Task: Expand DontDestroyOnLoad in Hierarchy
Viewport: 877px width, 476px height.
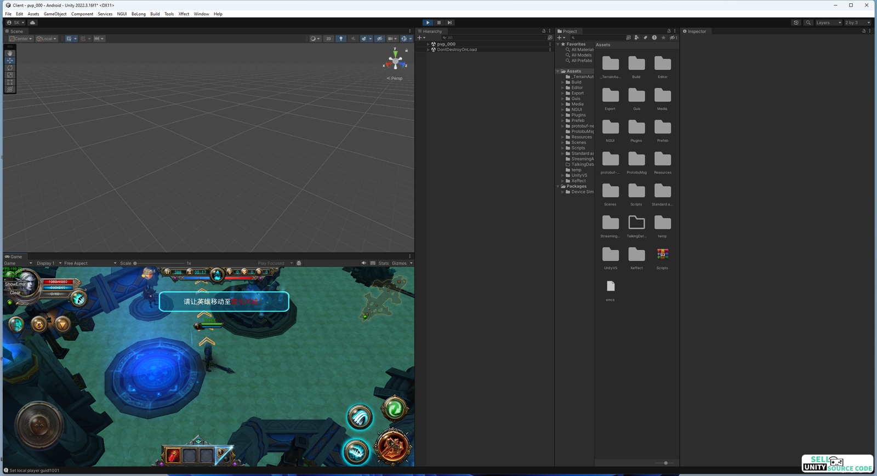Action: pos(428,49)
